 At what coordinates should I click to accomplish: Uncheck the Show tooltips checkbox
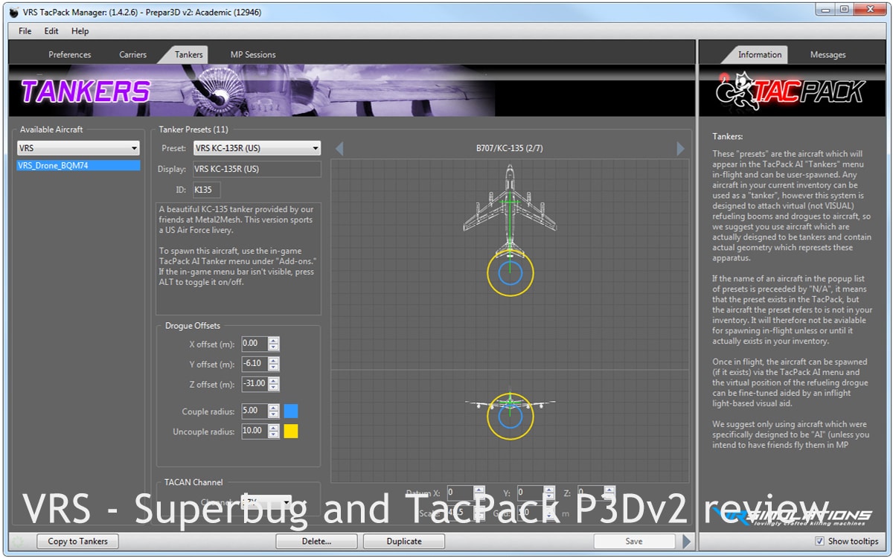820,541
